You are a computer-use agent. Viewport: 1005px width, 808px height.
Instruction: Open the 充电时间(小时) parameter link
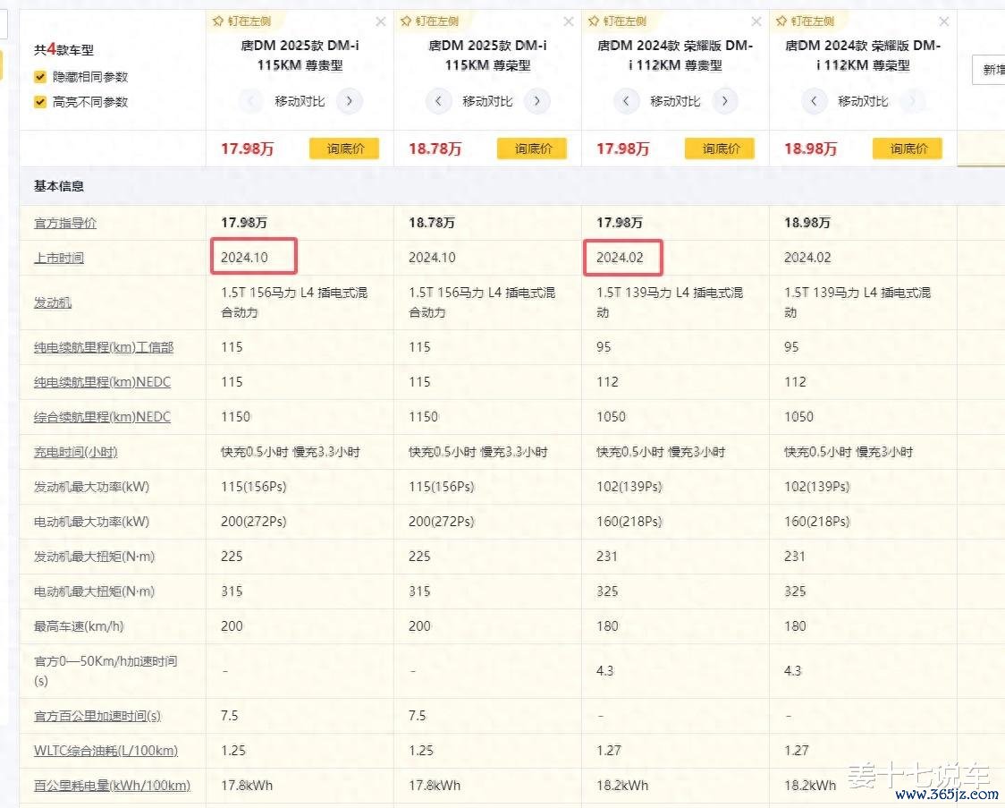tap(76, 452)
